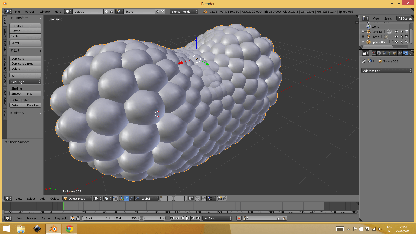Click the Start frame field
416x234 pixels.
[96, 218]
